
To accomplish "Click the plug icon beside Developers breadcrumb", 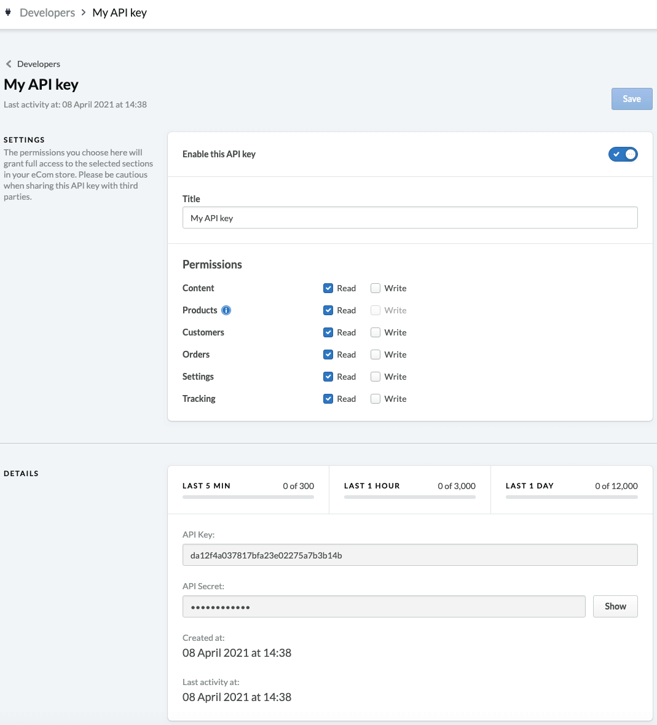I will [8, 12].
